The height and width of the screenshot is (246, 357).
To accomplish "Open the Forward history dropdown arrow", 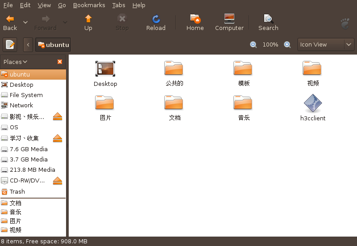I will [x=65, y=22].
